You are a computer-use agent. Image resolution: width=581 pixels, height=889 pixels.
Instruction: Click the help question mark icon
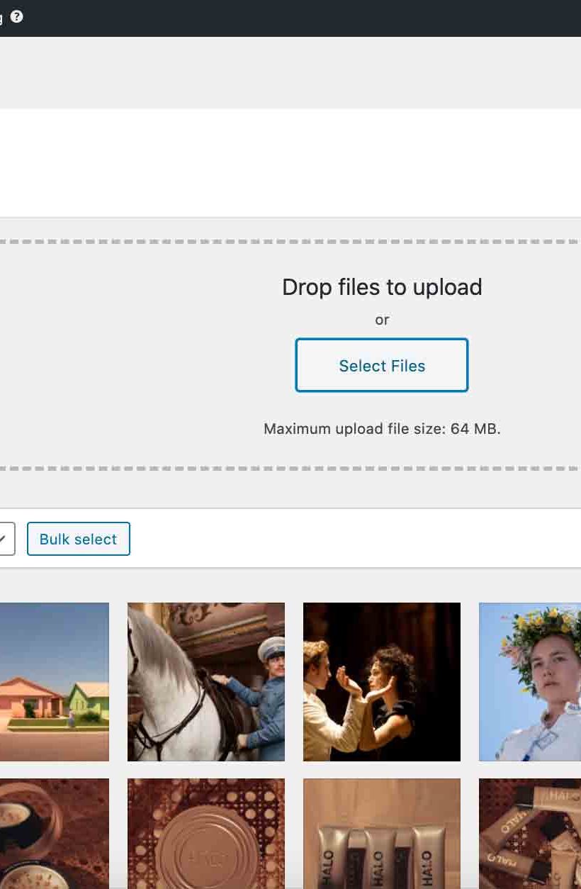point(16,16)
